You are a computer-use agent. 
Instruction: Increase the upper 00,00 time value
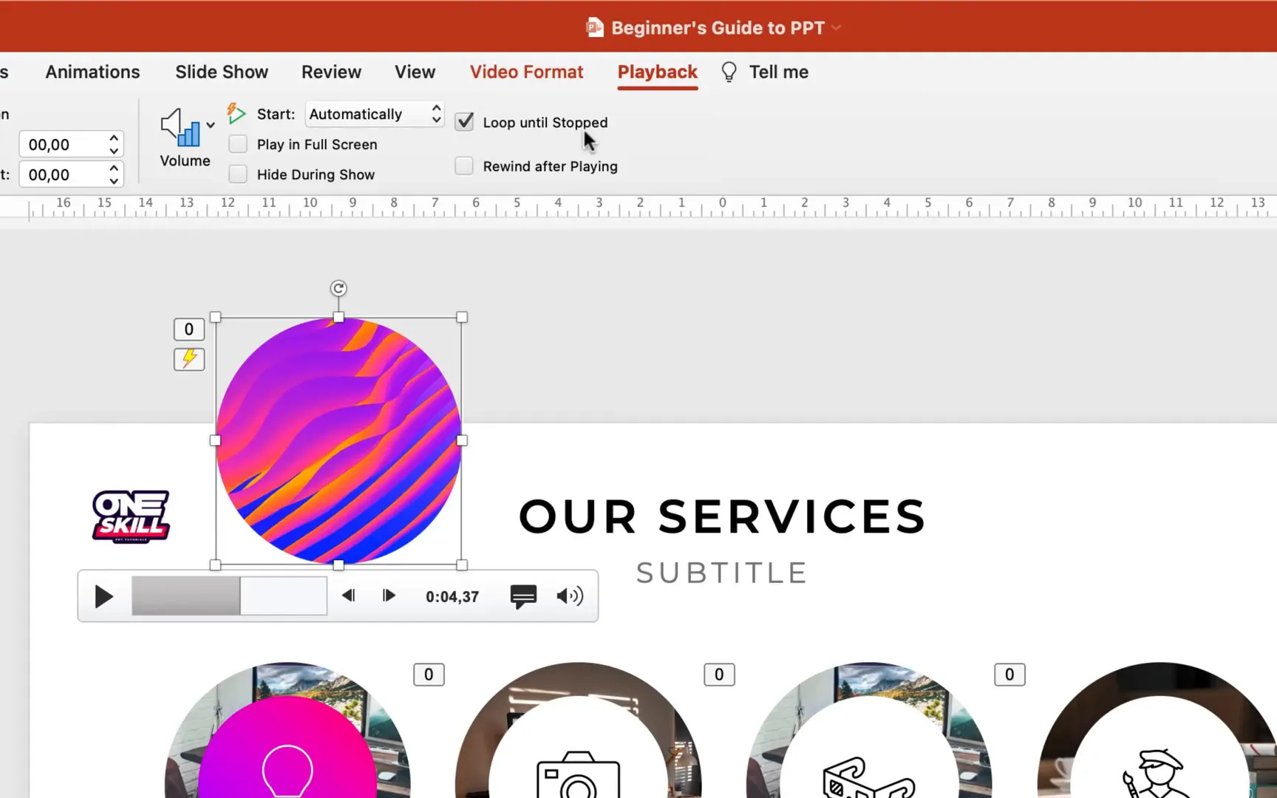point(114,138)
